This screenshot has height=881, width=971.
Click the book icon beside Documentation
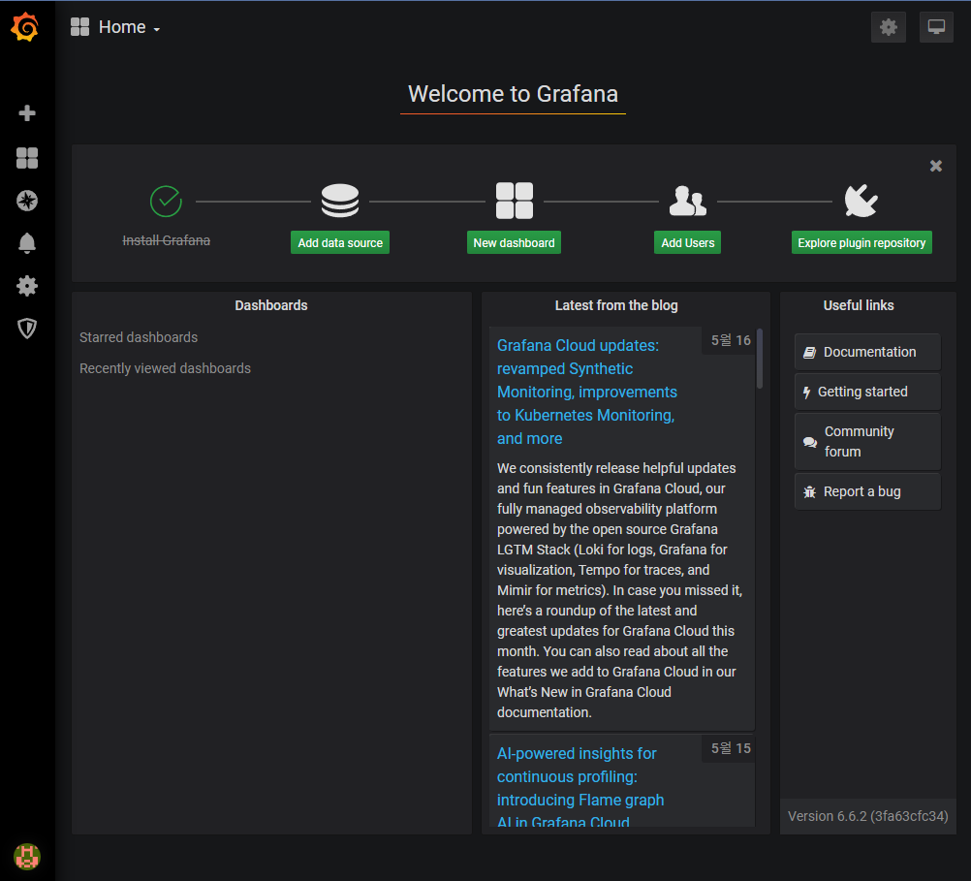809,353
